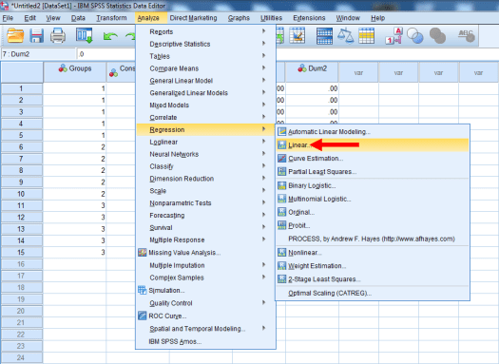Open the Recall recently used dialogs icon
Screen dimensions: 499x364
[84, 35]
